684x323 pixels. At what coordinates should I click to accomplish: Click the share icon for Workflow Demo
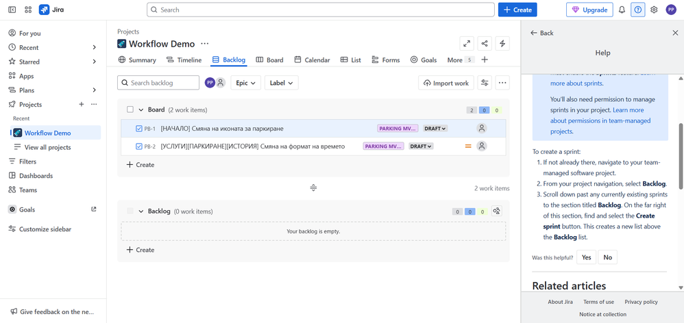(x=485, y=44)
